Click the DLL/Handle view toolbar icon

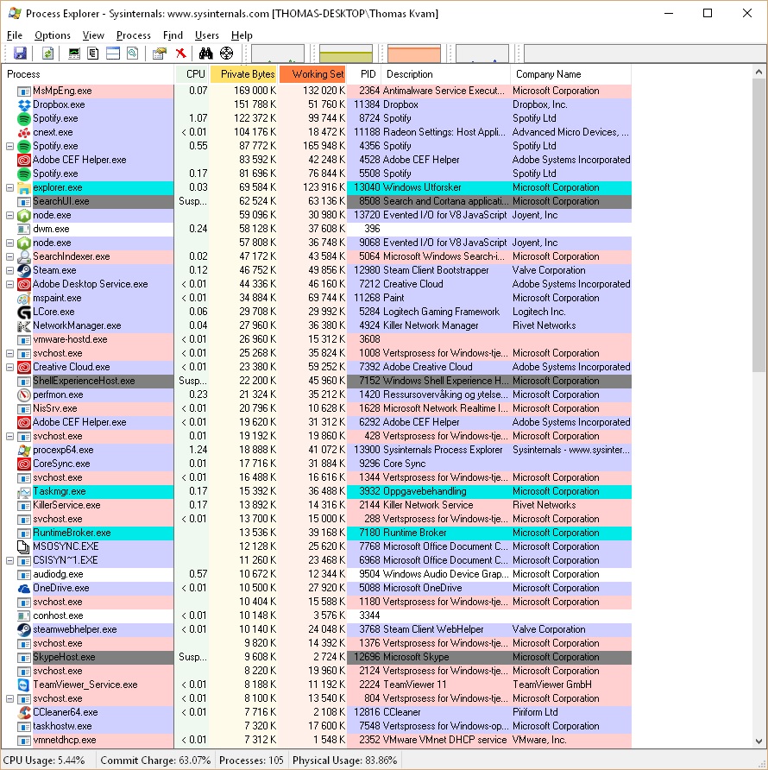point(133,53)
